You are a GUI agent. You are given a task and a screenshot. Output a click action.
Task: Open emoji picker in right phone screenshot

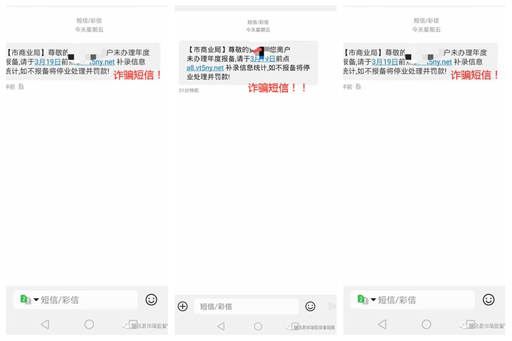(x=489, y=299)
